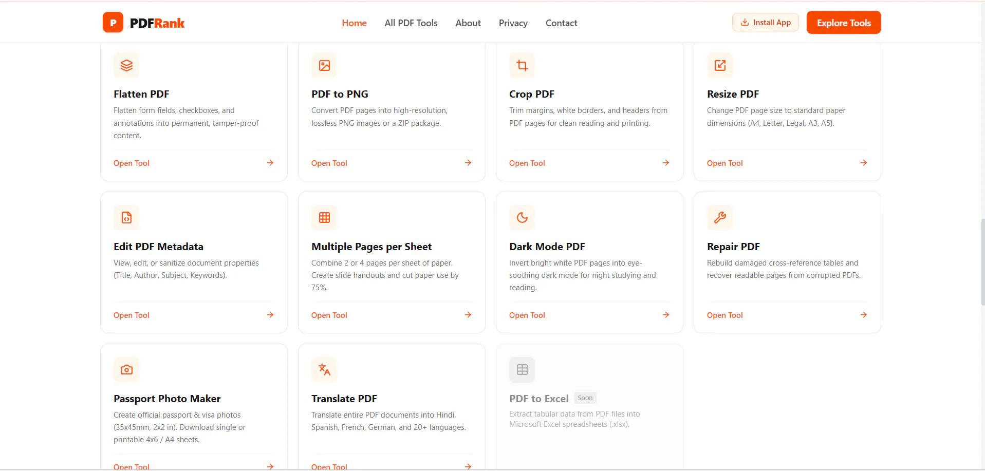Open Tool link for Dark Mode PDF
This screenshot has width=985, height=471.
(527, 315)
